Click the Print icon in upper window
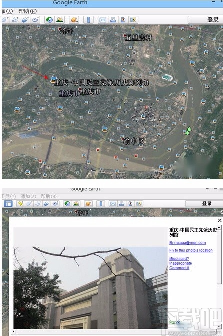 click(x=113, y=20)
